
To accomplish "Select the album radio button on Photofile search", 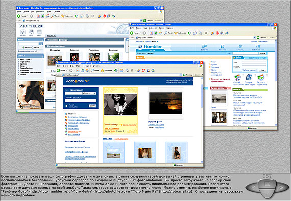I will [x=32, y=47].
